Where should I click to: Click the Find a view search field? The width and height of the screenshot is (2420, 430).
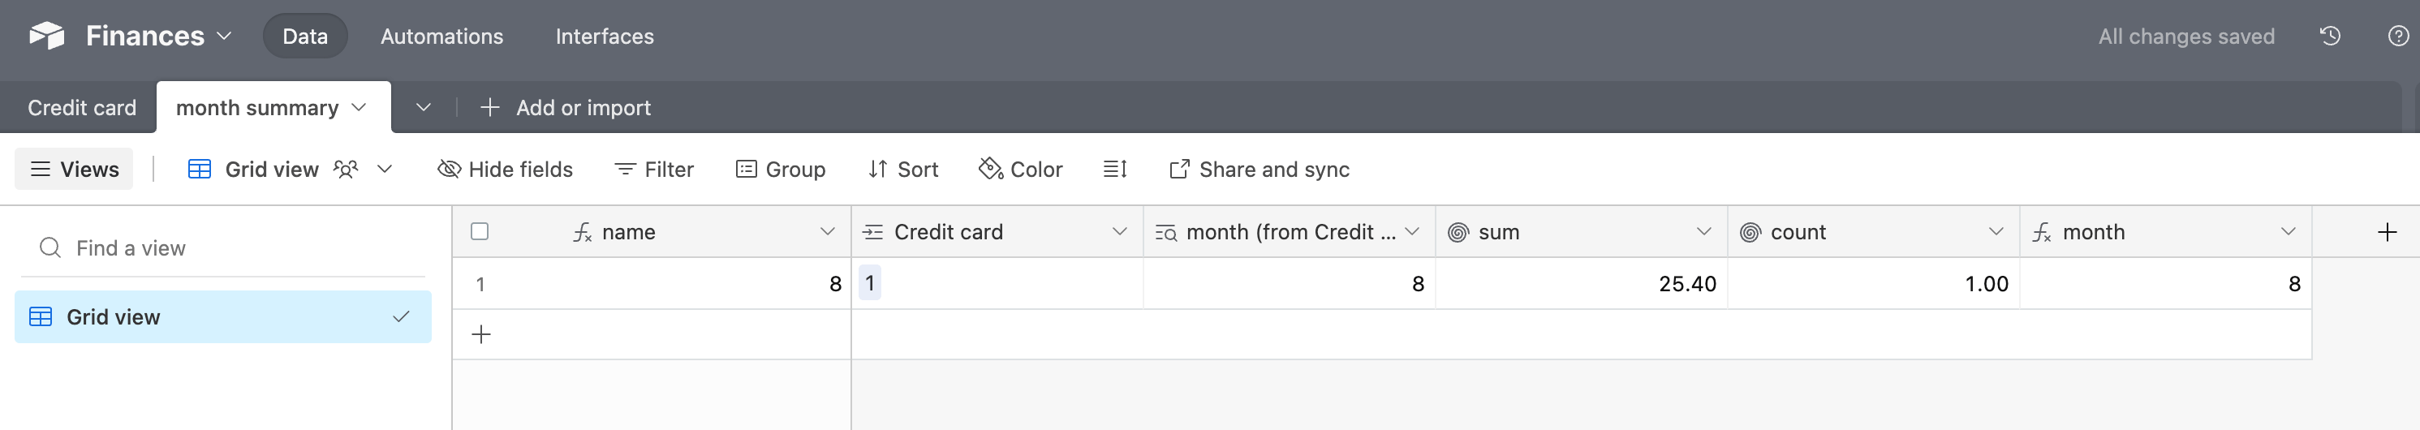click(224, 248)
